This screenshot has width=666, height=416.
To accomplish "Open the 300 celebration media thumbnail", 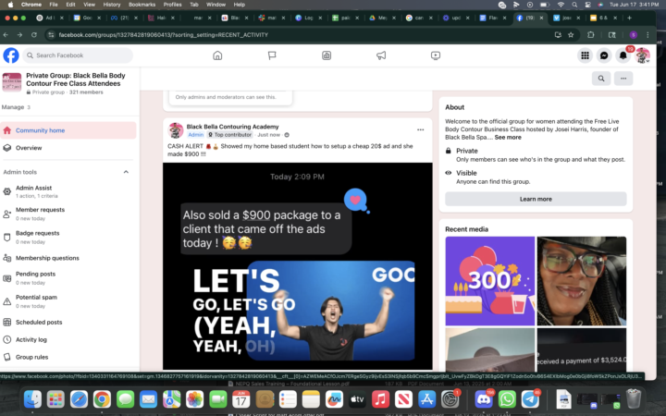I will pos(489,281).
